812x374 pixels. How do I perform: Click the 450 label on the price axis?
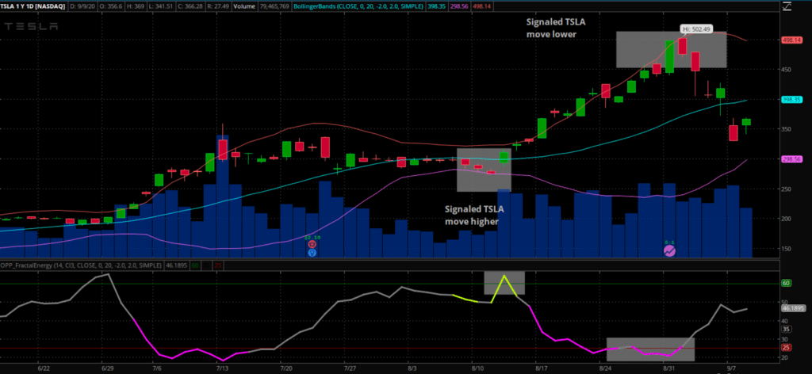(787, 70)
